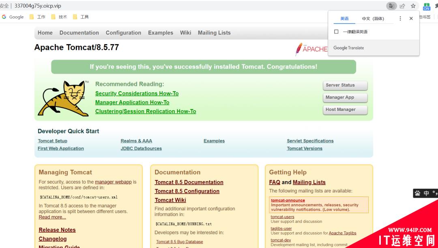Close the Google Translate popup

click(411, 18)
